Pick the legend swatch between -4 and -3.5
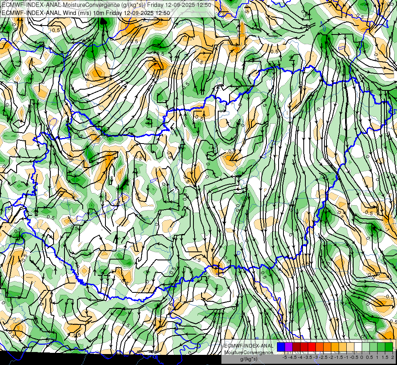This screenshot has height=365, width=397. (x=304, y=347)
